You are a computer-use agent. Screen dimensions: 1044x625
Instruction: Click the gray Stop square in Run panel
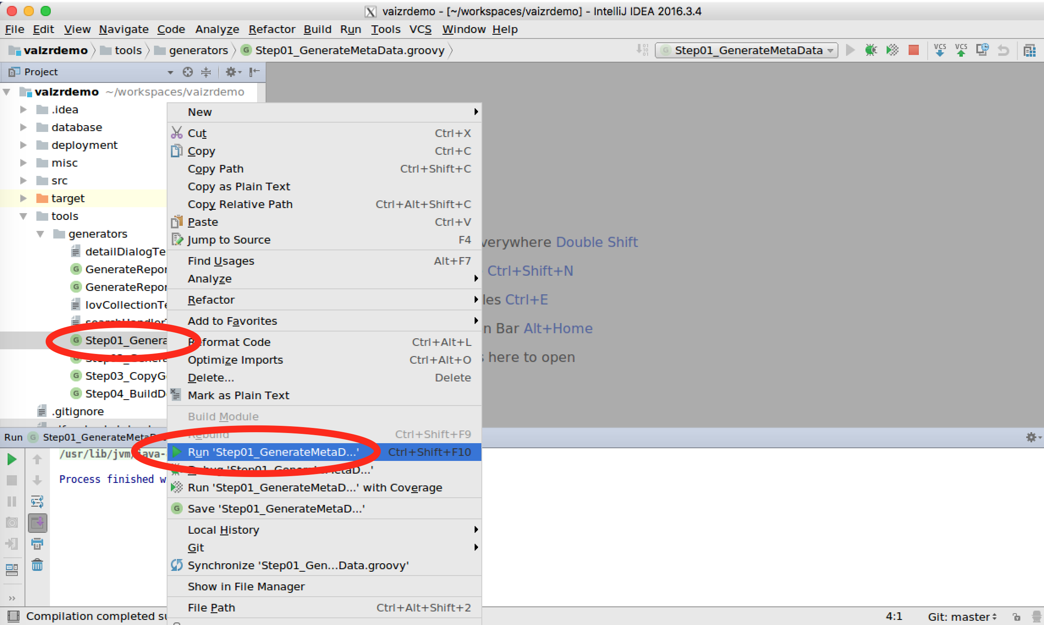[x=12, y=480]
